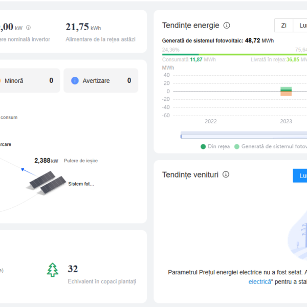Click the info icon beside Tendințe venituri
The height and width of the screenshot is (307, 307).
click(226, 174)
